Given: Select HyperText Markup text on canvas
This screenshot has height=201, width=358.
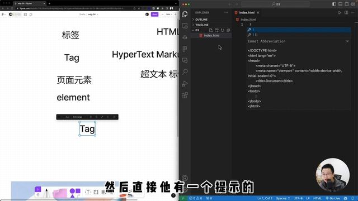Looking at the screenshot, I should pyautogui.click(x=145, y=55).
